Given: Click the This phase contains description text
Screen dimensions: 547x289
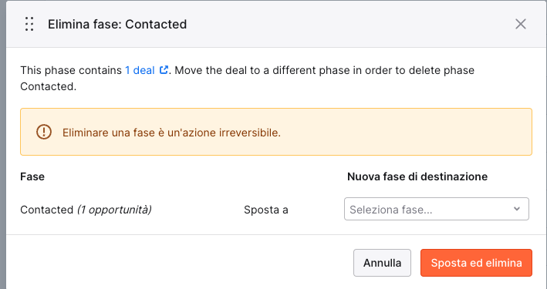Looking at the screenshot, I should 248,78.
